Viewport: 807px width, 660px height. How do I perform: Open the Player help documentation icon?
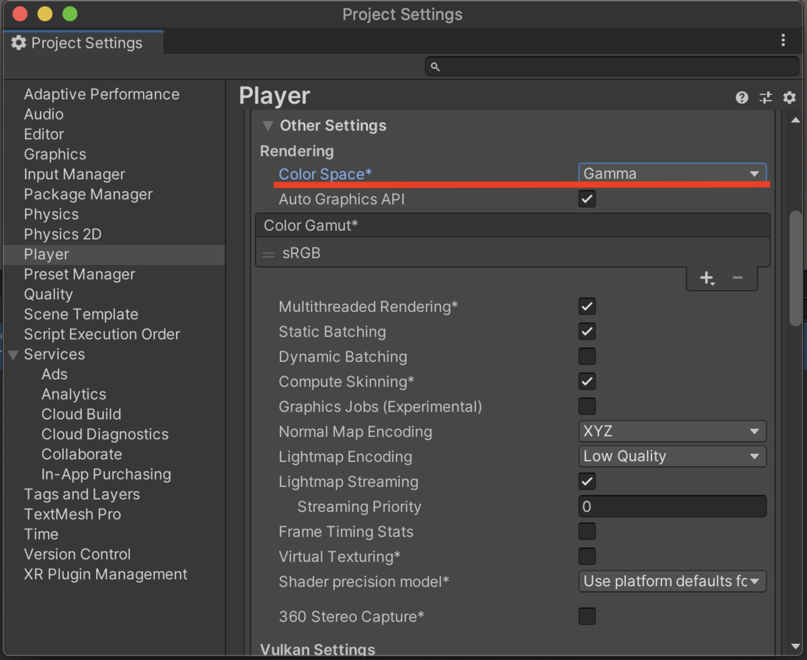point(742,98)
